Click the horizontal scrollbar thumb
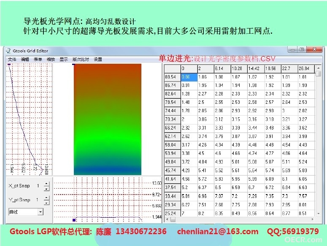 (x=173, y=219)
